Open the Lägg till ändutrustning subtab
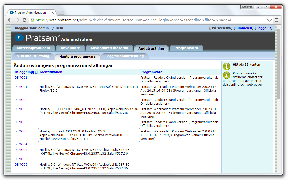Screen dimensions: 288x180 pos(124,56)
